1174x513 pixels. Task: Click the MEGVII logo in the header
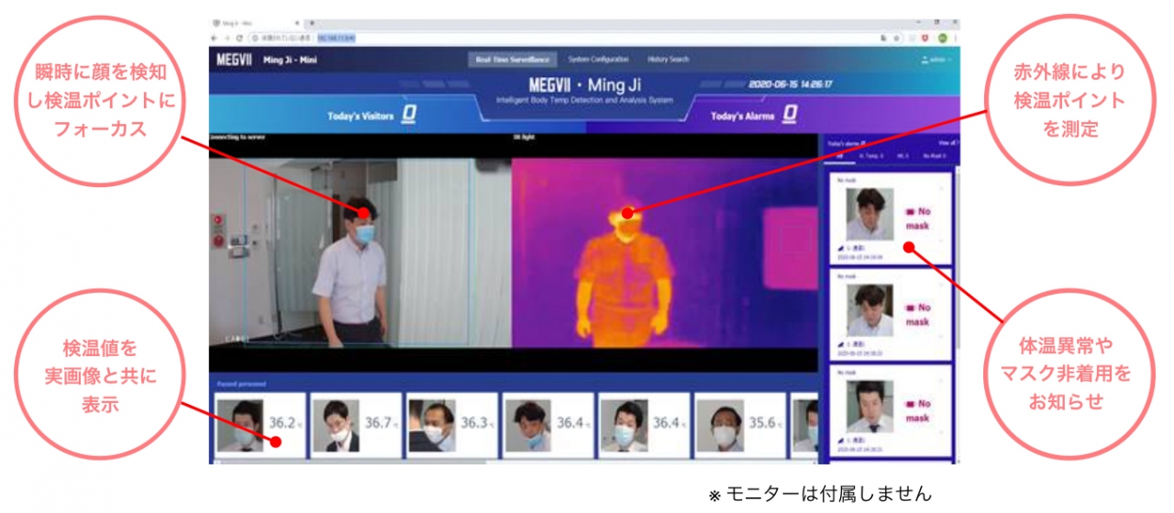235,60
